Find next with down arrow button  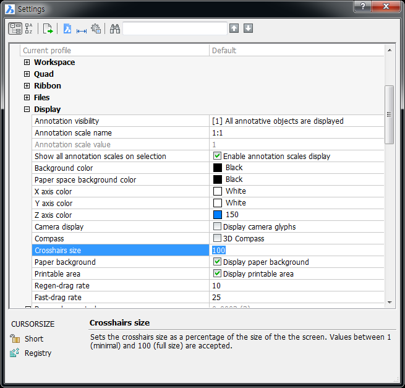click(248, 28)
